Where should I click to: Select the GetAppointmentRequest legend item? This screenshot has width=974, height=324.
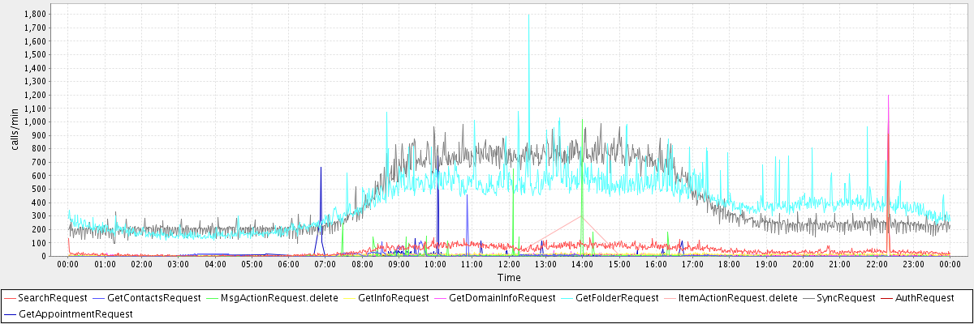75,313
